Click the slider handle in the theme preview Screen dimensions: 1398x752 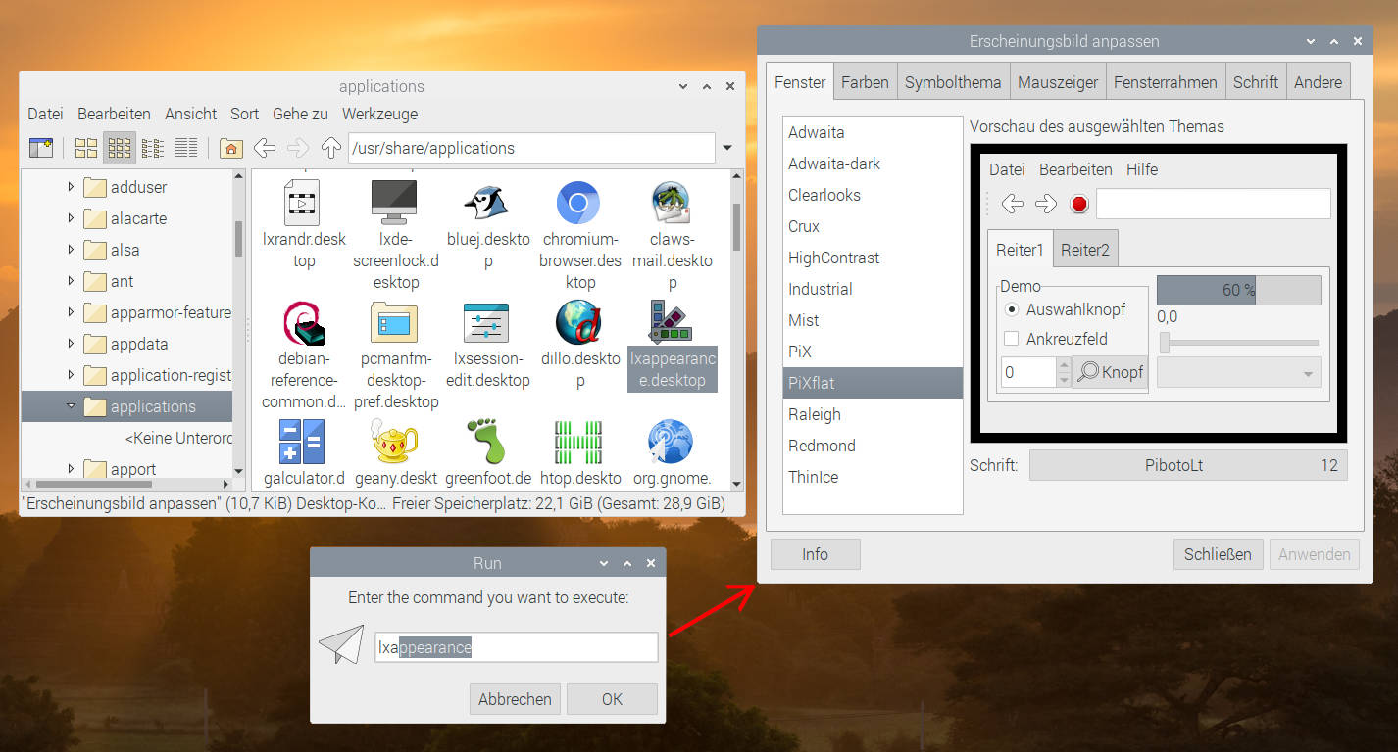click(x=1165, y=343)
